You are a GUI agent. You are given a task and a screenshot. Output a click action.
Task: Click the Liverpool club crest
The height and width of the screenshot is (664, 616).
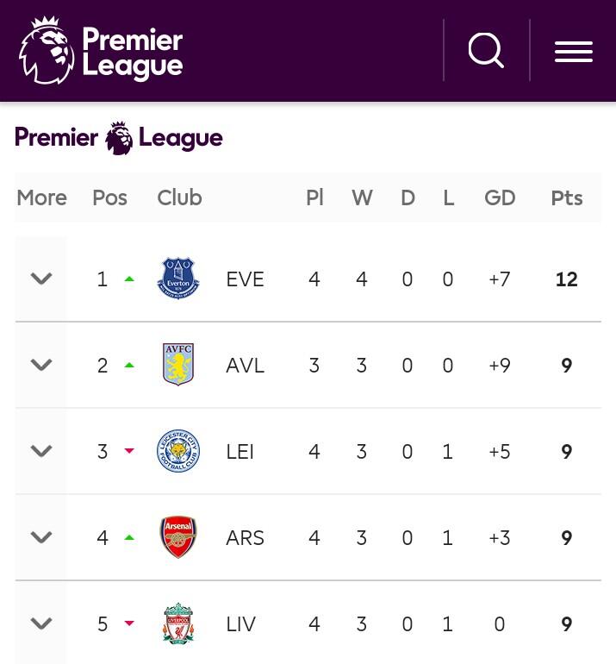(x=178, y=623)
